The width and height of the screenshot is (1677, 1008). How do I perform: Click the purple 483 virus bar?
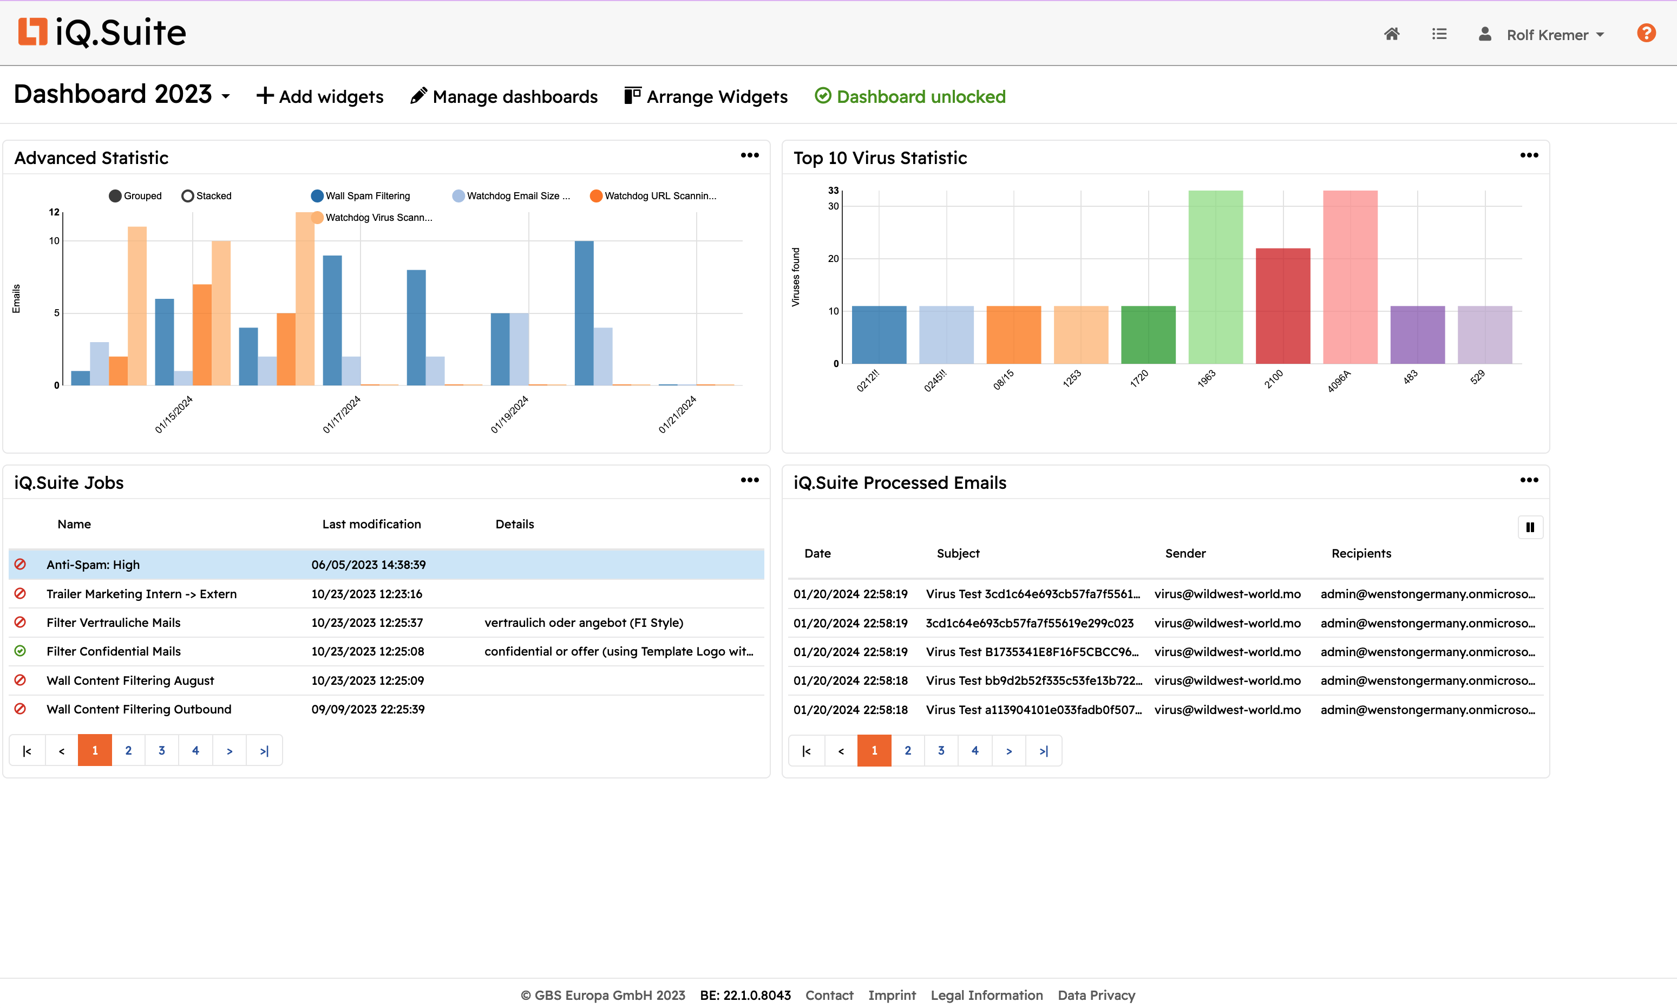(x=1417, y=335)
